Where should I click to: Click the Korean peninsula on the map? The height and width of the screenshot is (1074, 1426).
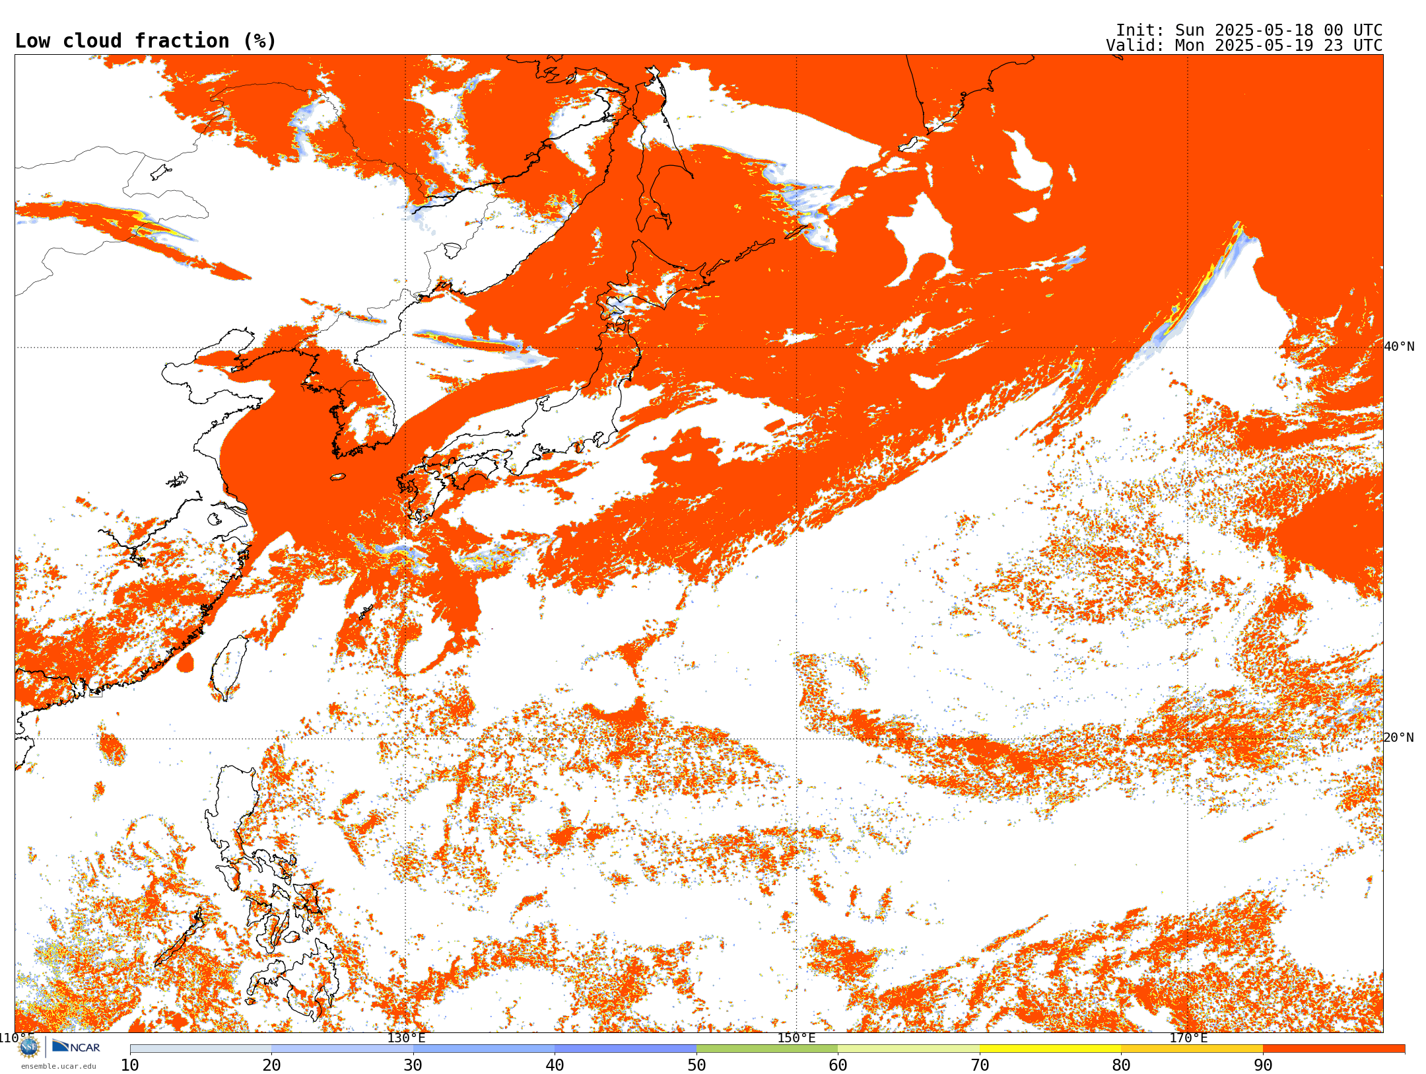(x=356, y=396)
